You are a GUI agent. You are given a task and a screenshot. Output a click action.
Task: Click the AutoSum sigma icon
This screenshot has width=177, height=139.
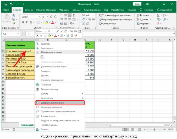tap(158, 15)
